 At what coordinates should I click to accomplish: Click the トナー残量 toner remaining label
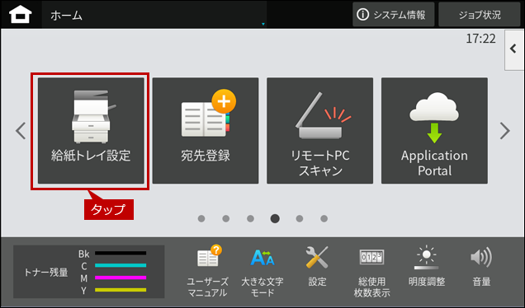pos(46,273)
